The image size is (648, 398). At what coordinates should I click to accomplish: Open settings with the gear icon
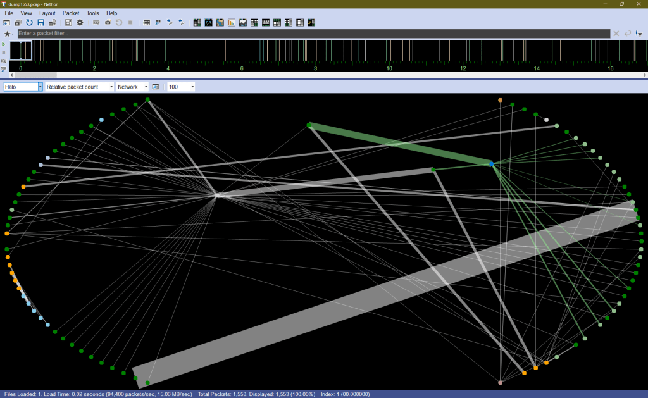pos(80,23)
